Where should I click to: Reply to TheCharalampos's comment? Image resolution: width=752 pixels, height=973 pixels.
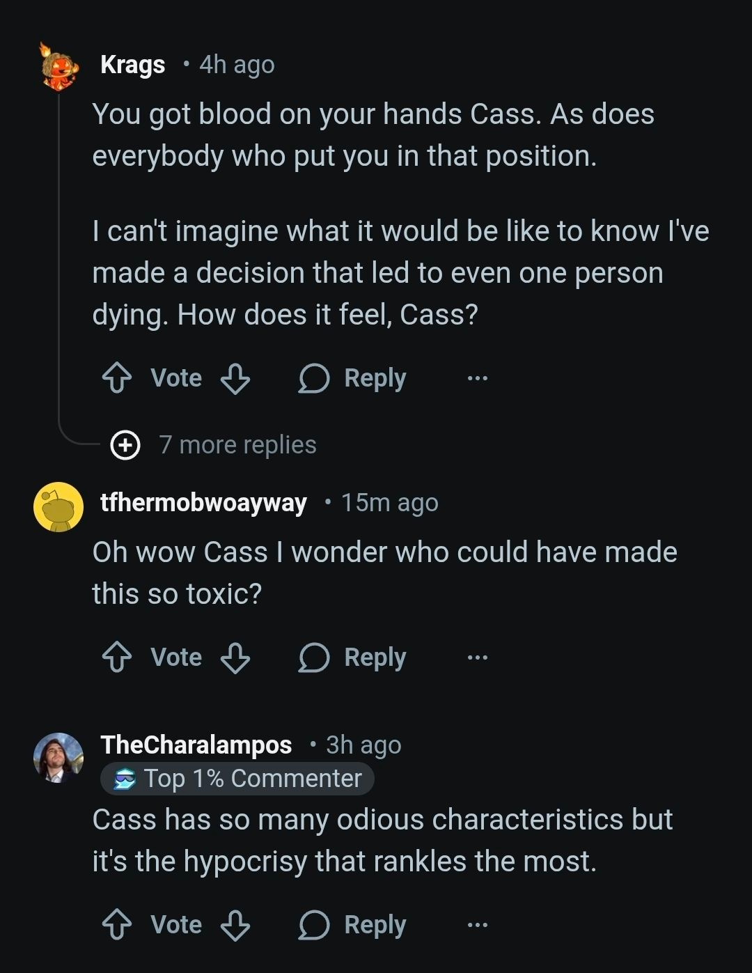352,925
